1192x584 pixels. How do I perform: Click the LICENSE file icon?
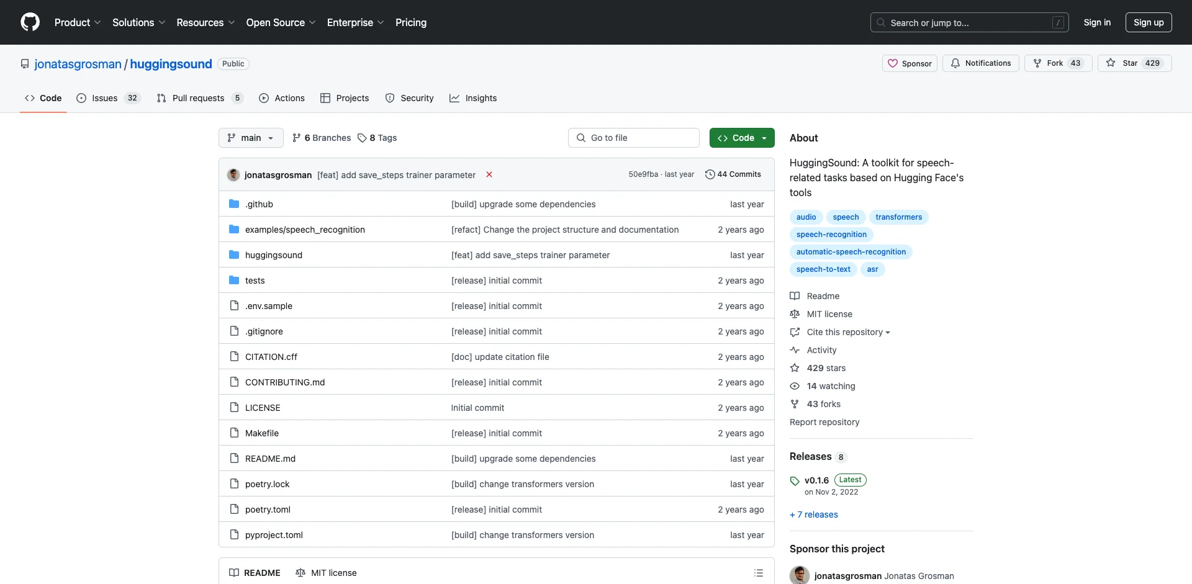click(234, 408)
